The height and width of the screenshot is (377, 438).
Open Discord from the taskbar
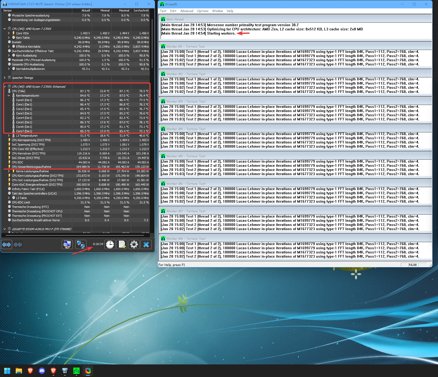[x=42, y=371]
